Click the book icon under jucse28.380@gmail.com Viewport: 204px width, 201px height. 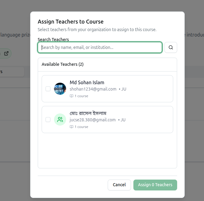pos(72,127)
